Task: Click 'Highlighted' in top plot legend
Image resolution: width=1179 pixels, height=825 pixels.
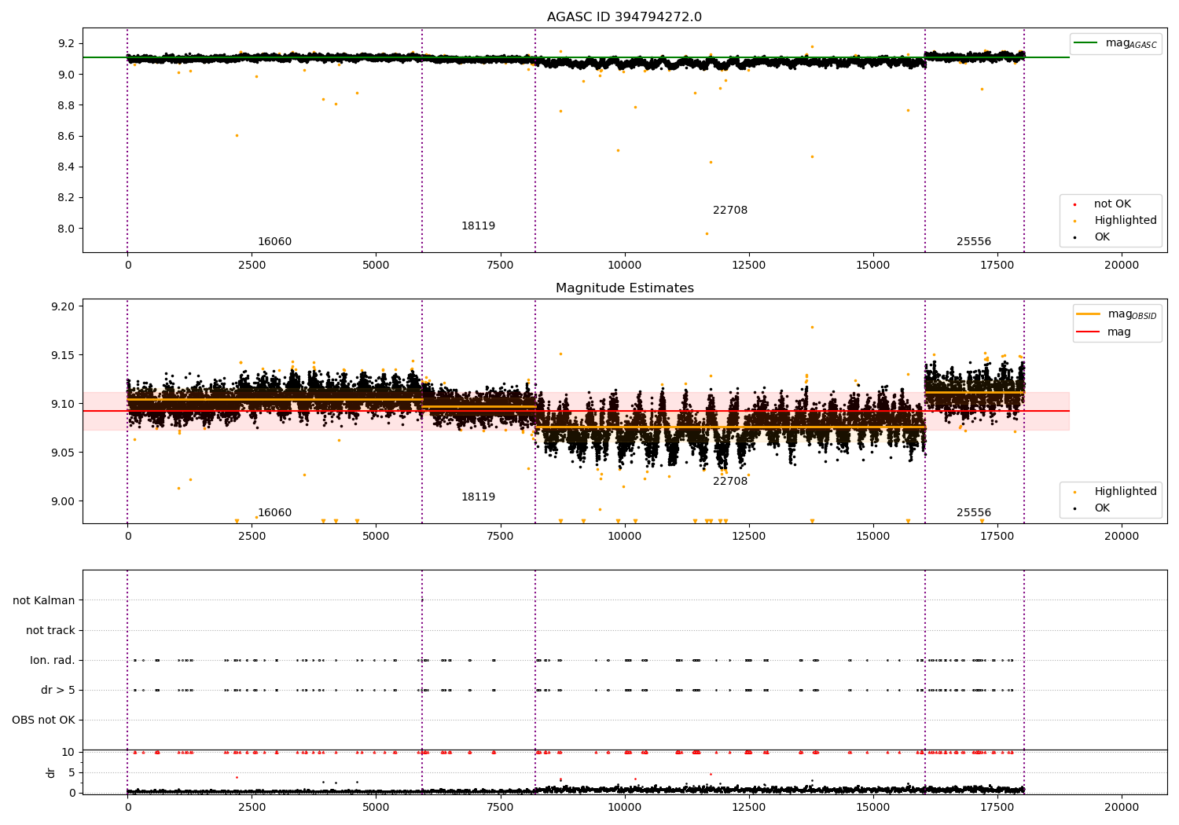Action: [x=1125, y=221]
